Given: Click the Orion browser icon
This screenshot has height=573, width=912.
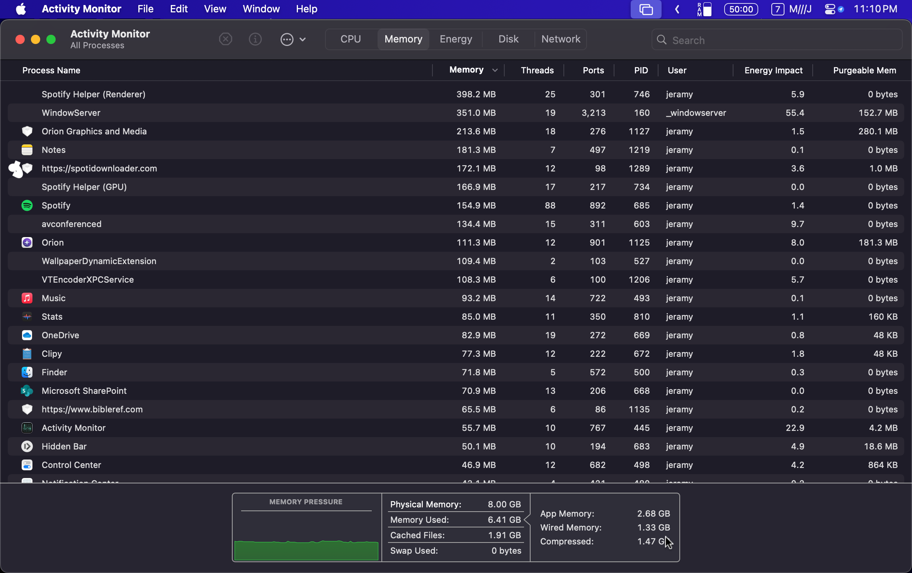Looking at the screenshot, I should coord(27,242).
